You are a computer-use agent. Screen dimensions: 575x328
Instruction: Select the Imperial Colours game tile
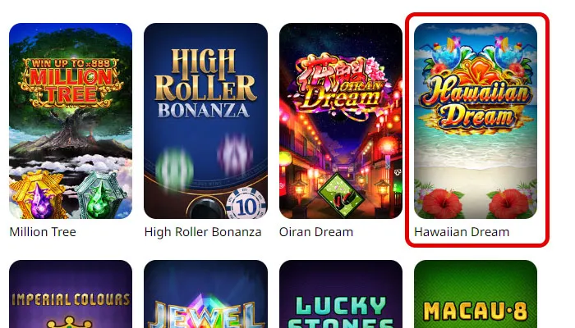(x=71, y=294)
